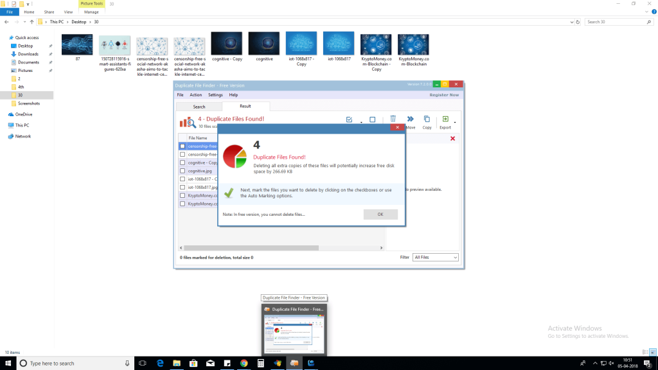The width and height of the screenshot is (658, 370).
Task: Open the Filter All Files dropdown
Action: pos(435,257)
